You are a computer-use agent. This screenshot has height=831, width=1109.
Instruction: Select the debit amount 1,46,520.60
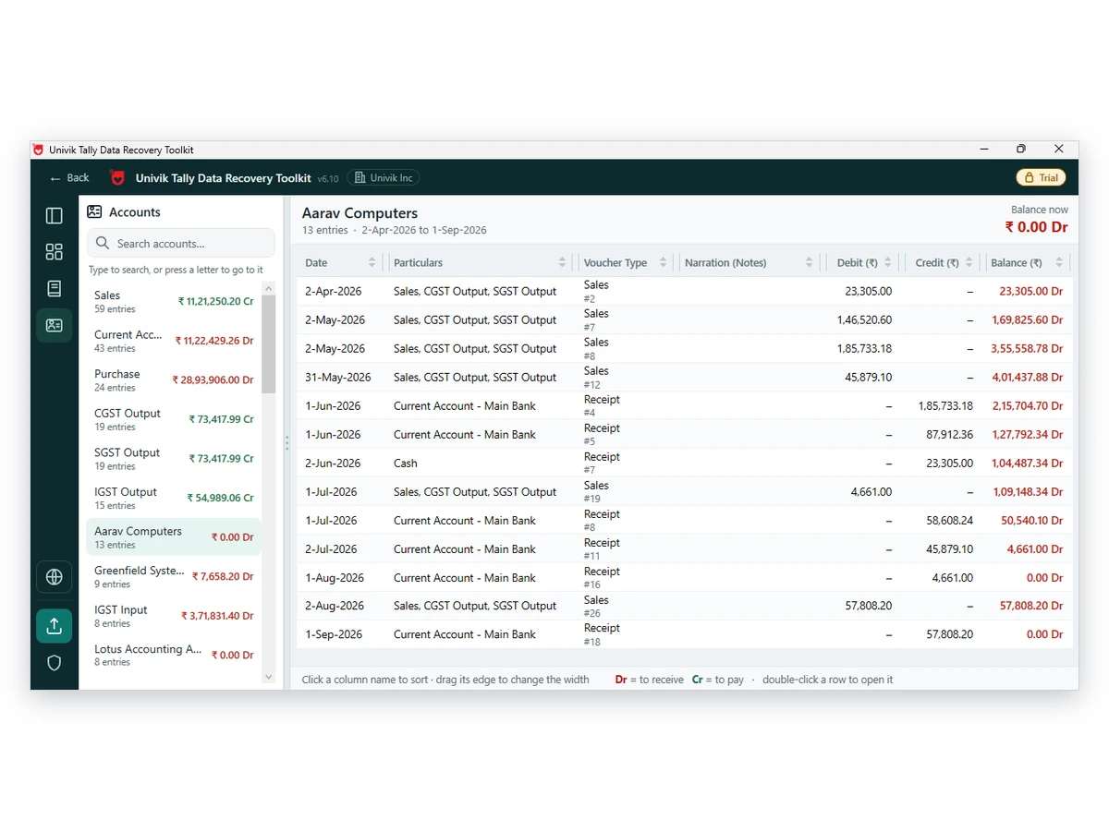863,319
